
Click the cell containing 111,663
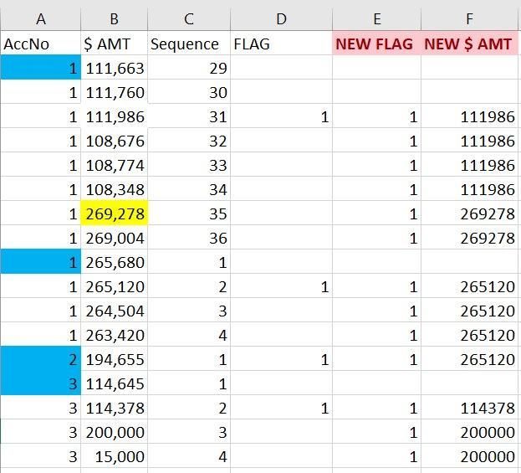tap(115, 69)
